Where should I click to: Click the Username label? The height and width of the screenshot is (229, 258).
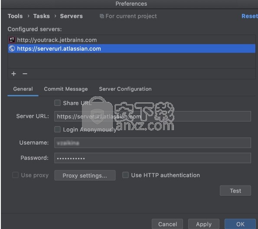(x=34, y=142)
